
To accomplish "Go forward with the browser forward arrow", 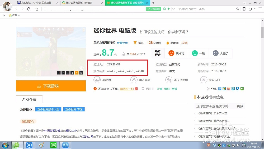I will click(x=22, y=9).
